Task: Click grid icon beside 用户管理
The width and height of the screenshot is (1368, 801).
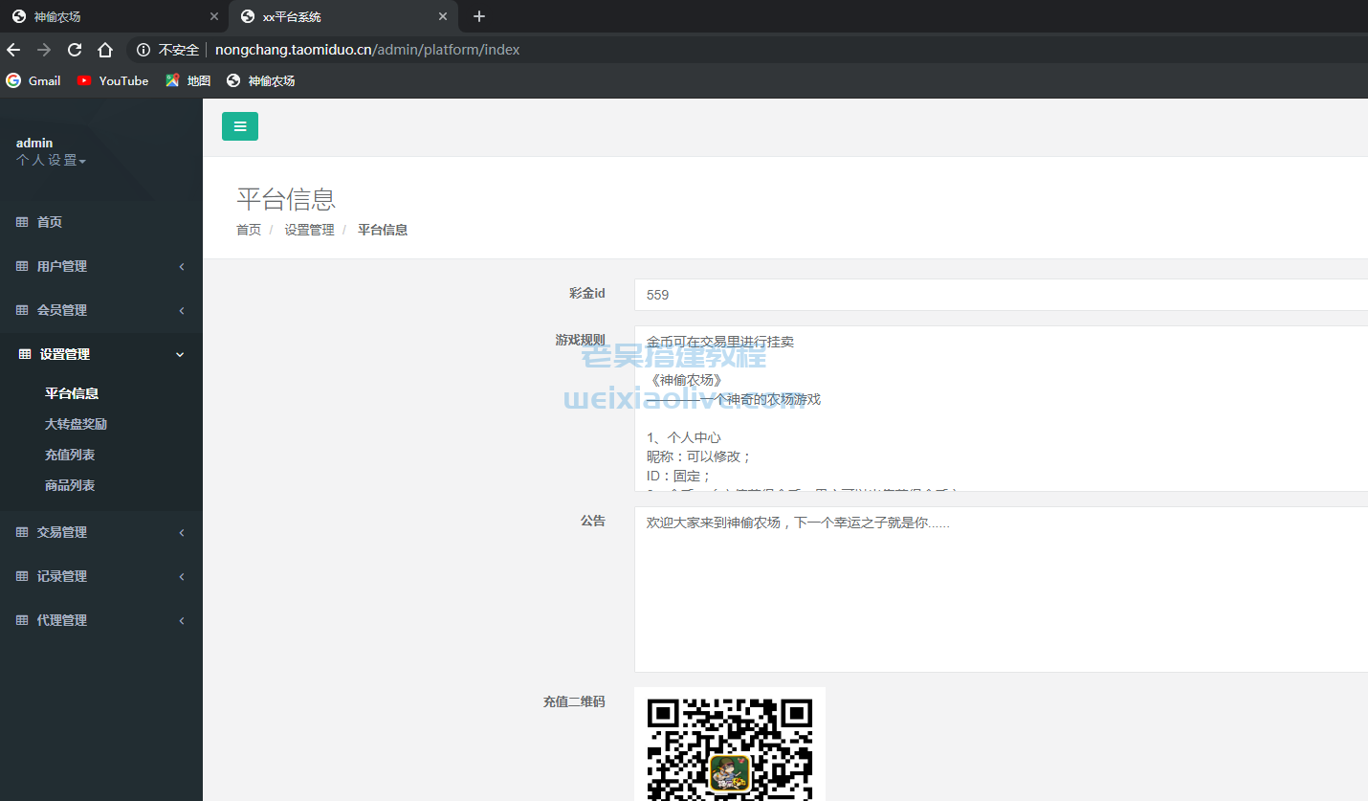Action: 22,266
